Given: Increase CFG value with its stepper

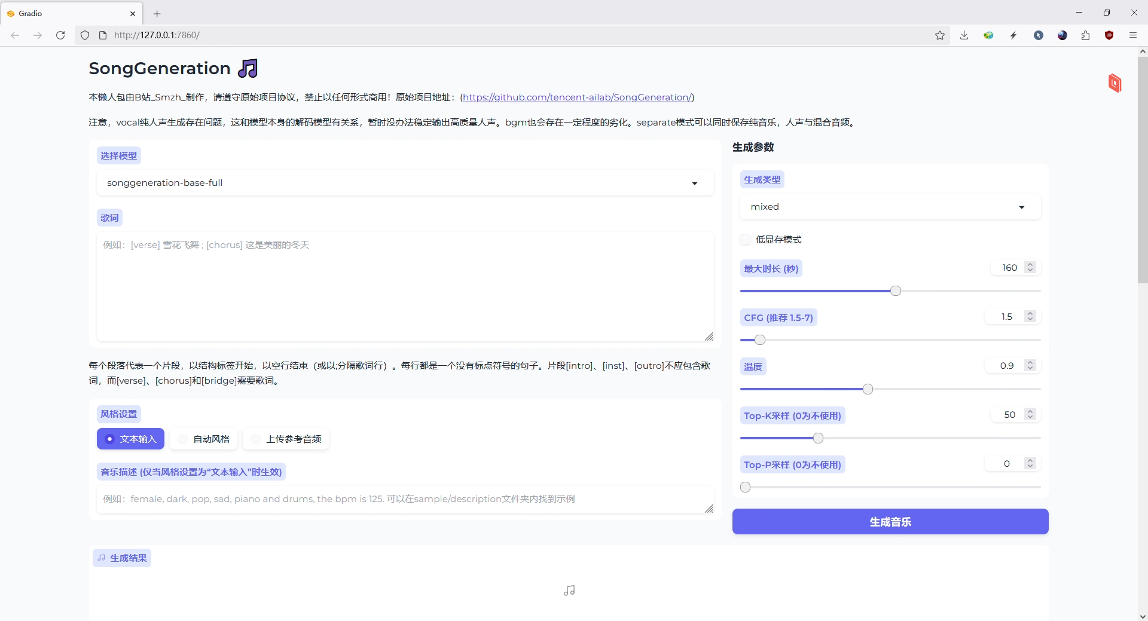Looking at the screenshot, I should 1030,313.
